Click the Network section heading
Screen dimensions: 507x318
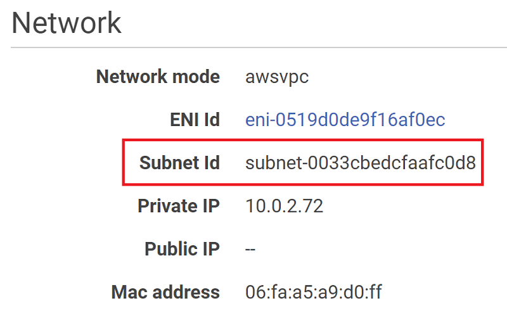tap(67, 23)
